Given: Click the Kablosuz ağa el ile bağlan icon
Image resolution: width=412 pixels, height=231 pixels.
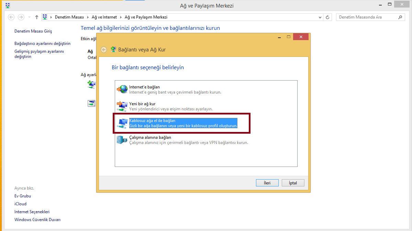Looking at the screenshot, I should (122, 123).
